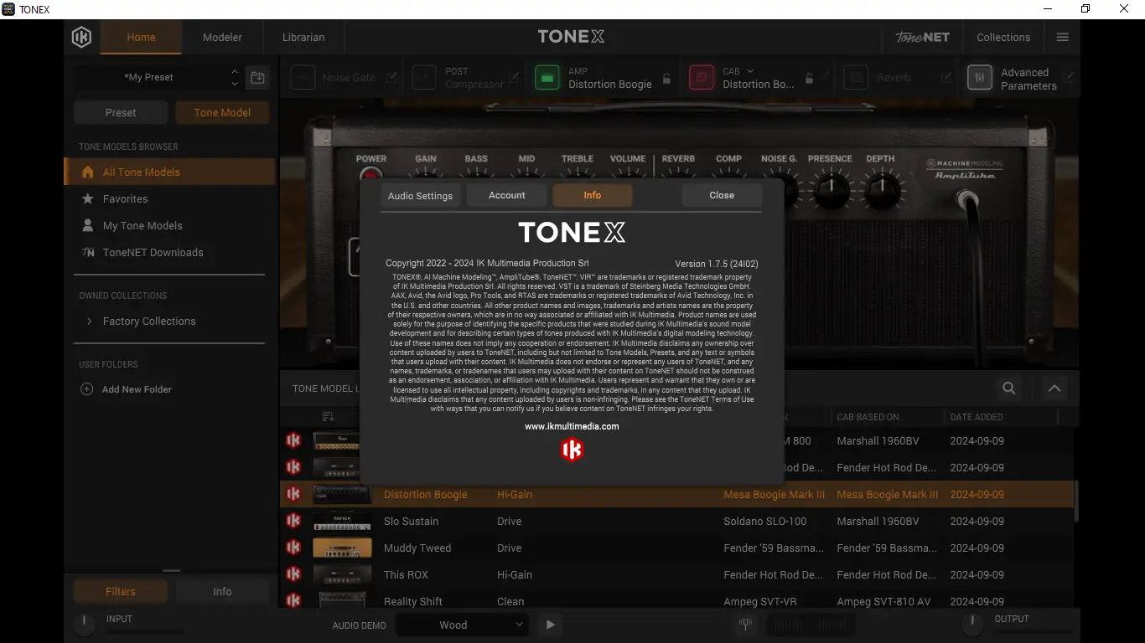This screenshot has width=1145, height=643.
Task: Click the tone model list scrollbar
Action: pyautogui.click(x=1076, y=502)
